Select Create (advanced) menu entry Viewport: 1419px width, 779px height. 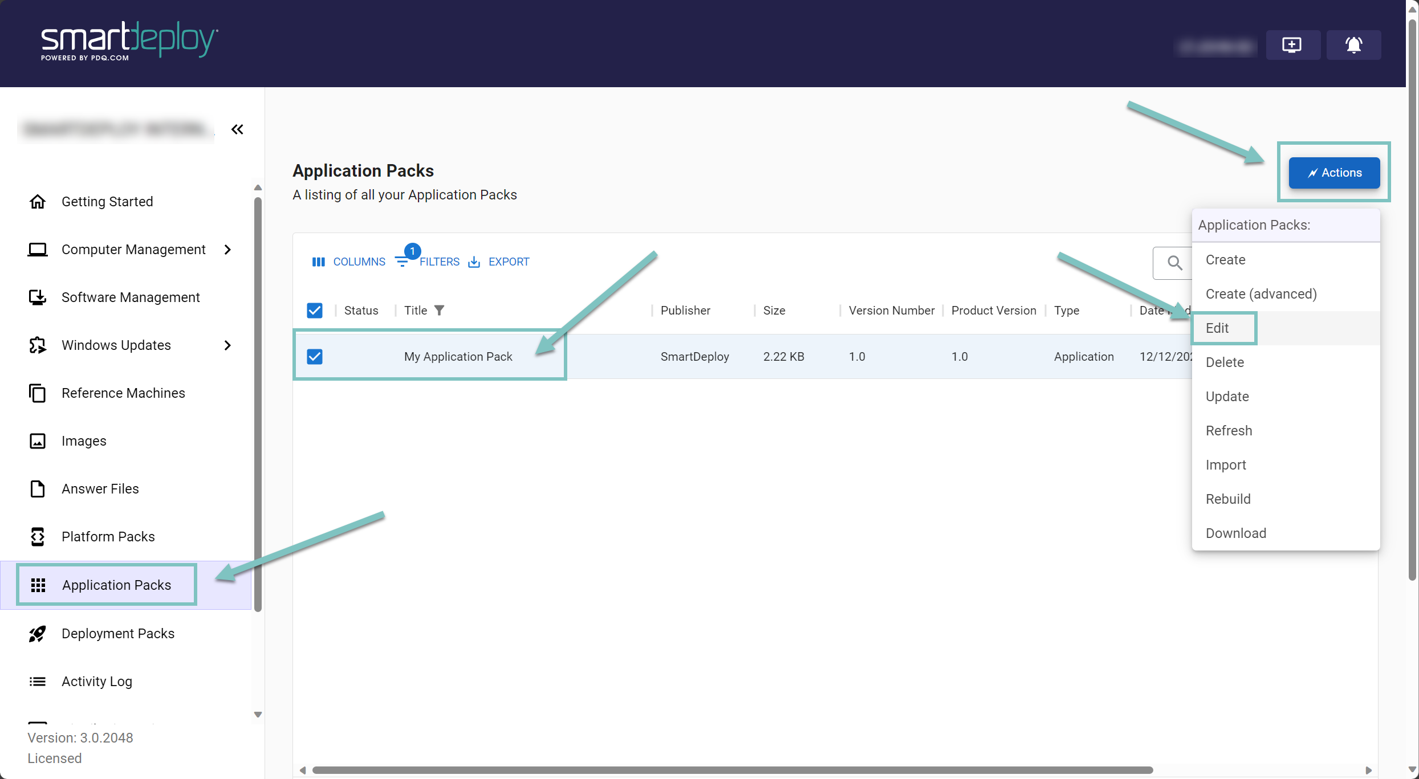coord(1261,294)
